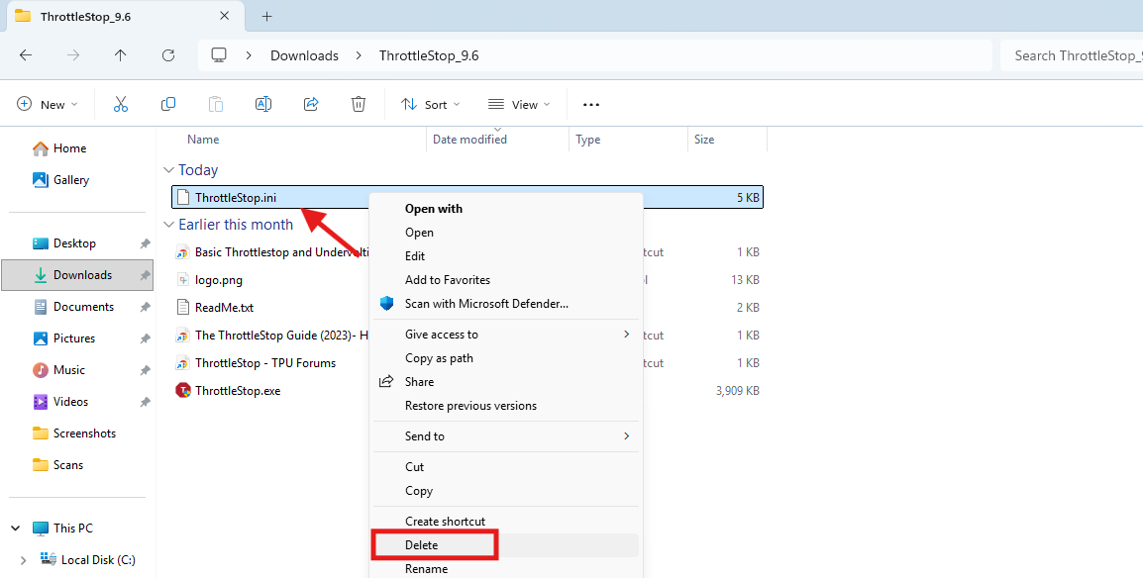Select the ReadMe.txt file

[224, 308]
